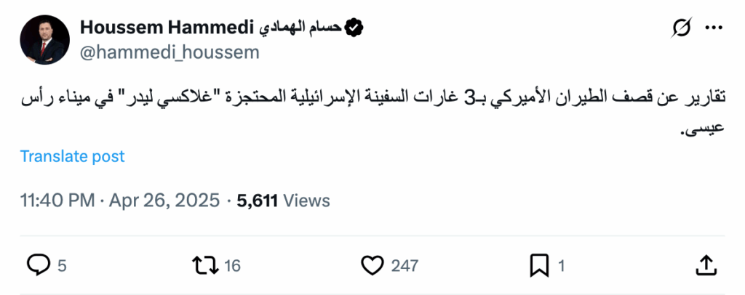Screen dimensions: 745x295
Task: Click the reply count of 5
Action: pyautogui.click(x=62, y=266)
